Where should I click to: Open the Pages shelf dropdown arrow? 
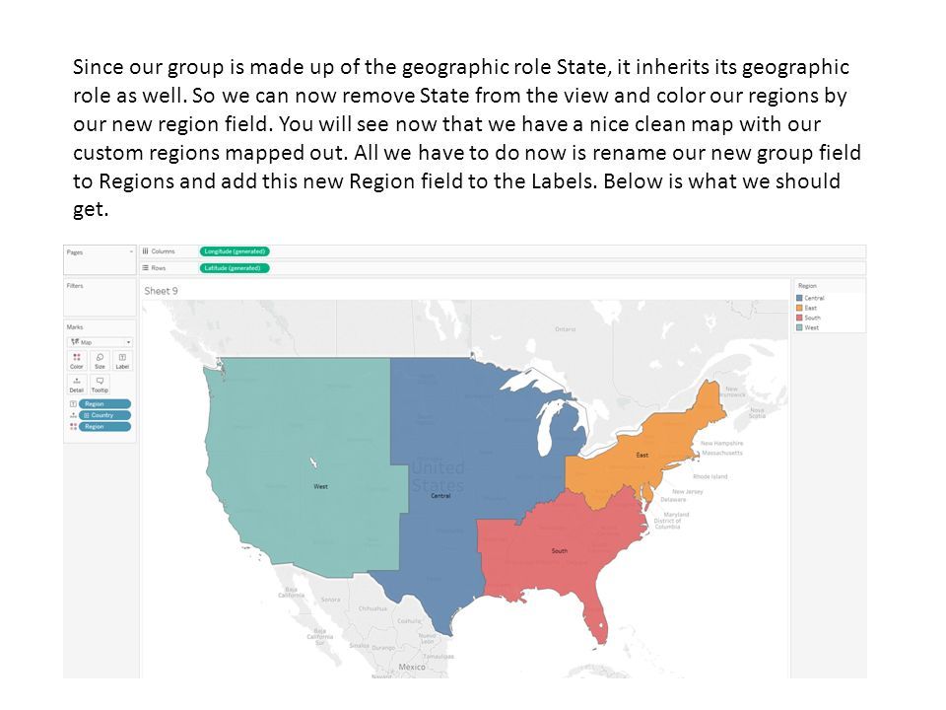pyautogui.click(x=131, y=252)
